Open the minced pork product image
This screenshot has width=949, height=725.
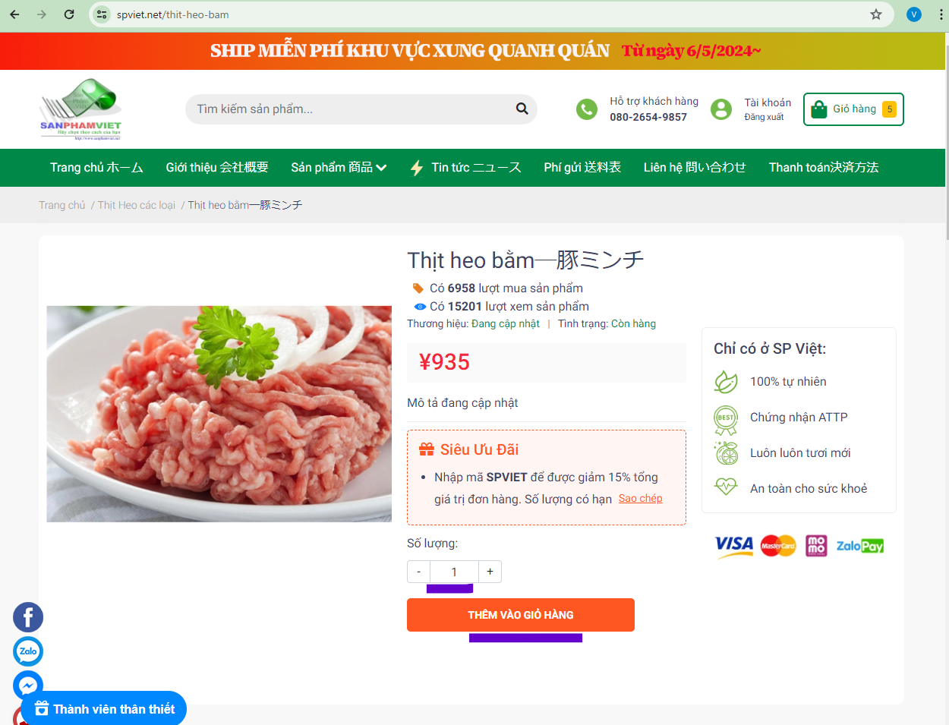point(219,414)
